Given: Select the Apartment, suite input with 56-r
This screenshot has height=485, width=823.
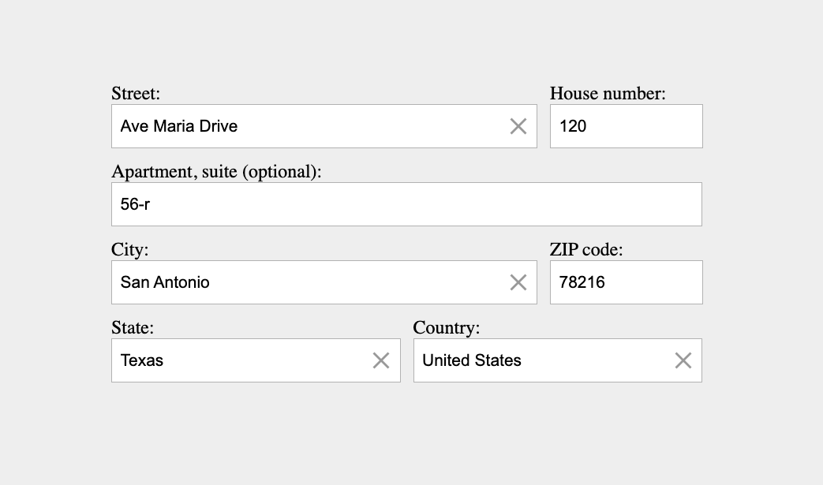Looking at the screenshot, I should click(406, 204).
